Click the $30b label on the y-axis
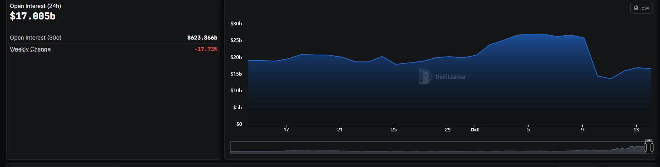 (x=236, y=24)
